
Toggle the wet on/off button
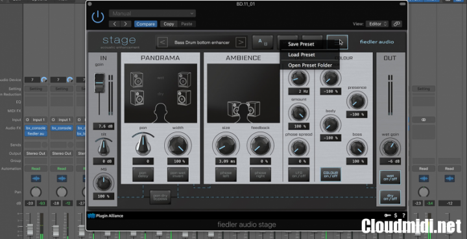pyautogui.click(x=390, y=177)
